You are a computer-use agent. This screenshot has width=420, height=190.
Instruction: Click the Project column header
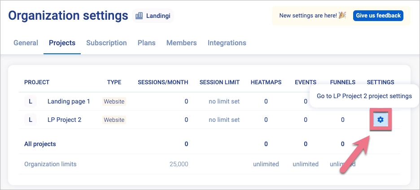[x=37, y=82]
